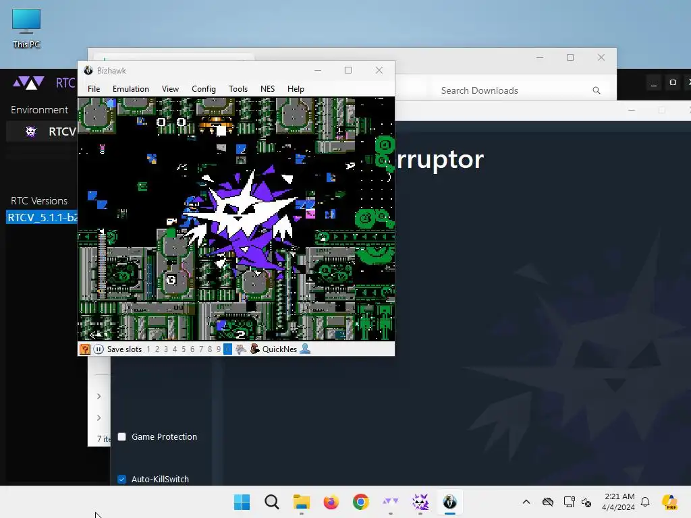Click the Copilot PRE icon in taskbar
This screenshot has width=691, height=518.
tap(670, 502)
